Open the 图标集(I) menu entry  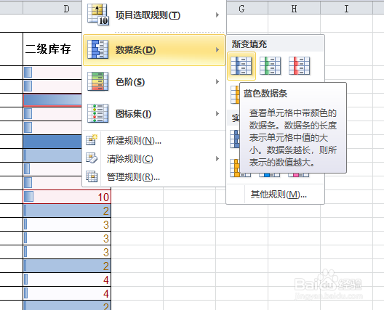pyautogui.click(x=153, y=114)
